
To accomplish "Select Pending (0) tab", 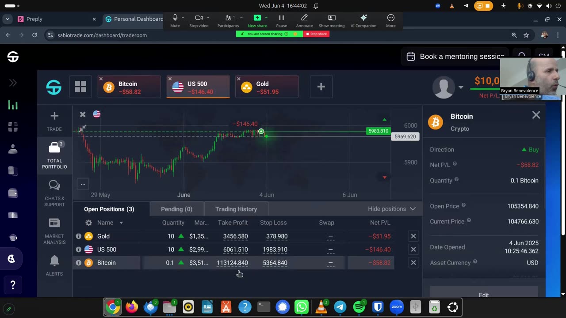I will [176, 209].
